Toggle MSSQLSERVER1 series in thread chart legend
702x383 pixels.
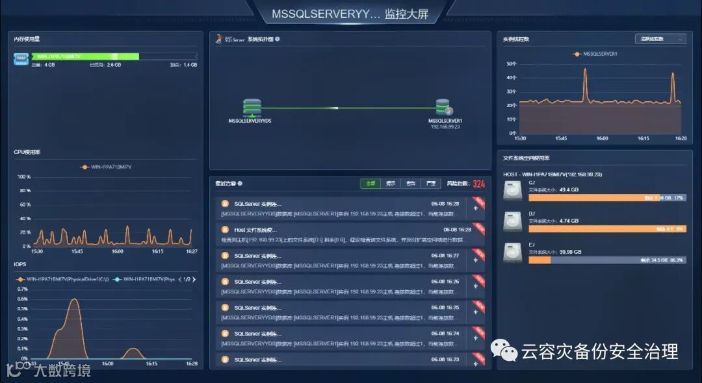point(595,54)
